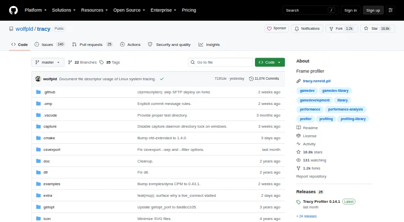The height and width of the screenshot is (222, 404).
Task: Open the csvexport folder
Action: [x=52, y=150]
